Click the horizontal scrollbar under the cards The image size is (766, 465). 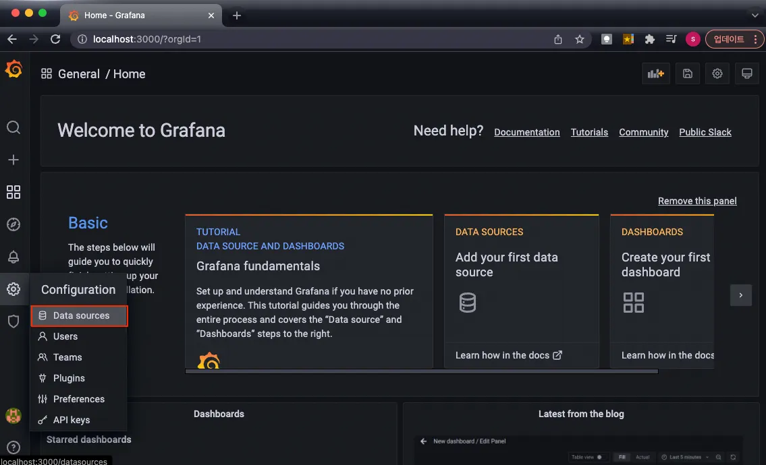[422, 371]
